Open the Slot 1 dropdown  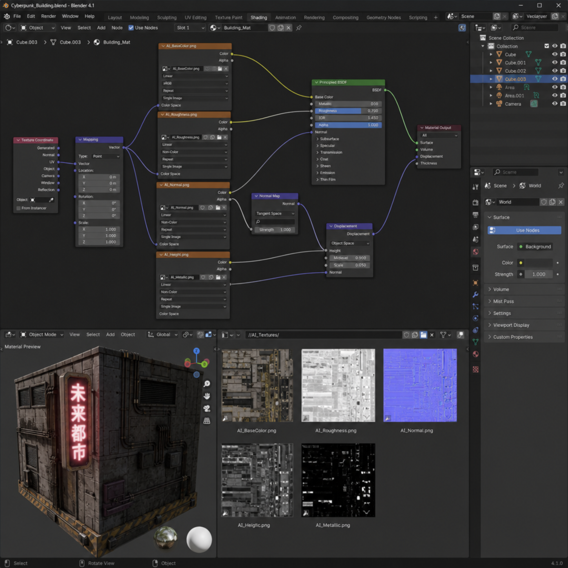(x=190, y=28)
